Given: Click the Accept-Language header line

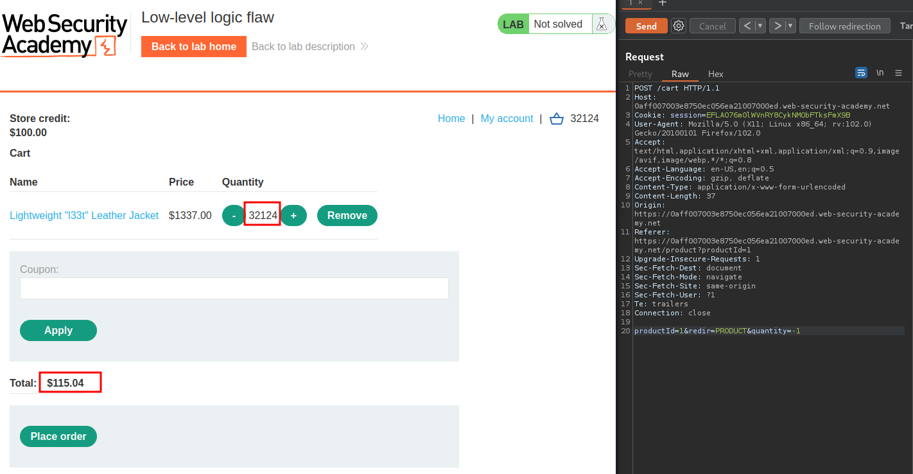Looking at the screenshot, I should 704,169.
